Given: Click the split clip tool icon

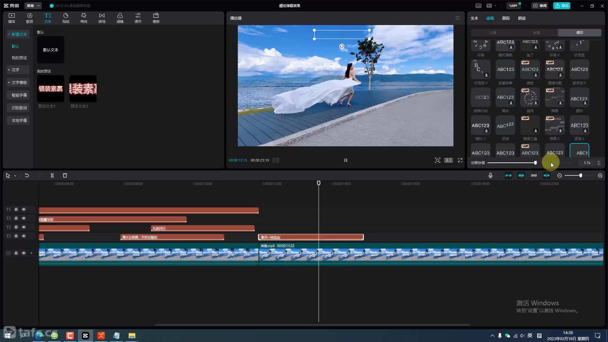Looking at the screenshot, I should point(52,175).
